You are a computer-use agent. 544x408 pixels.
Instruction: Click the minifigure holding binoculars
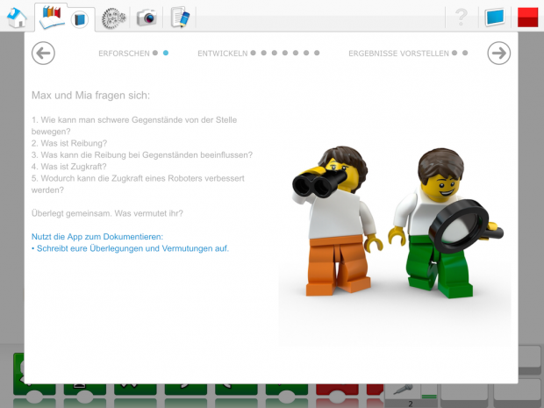pyautogui.click(x=337, y=221)
